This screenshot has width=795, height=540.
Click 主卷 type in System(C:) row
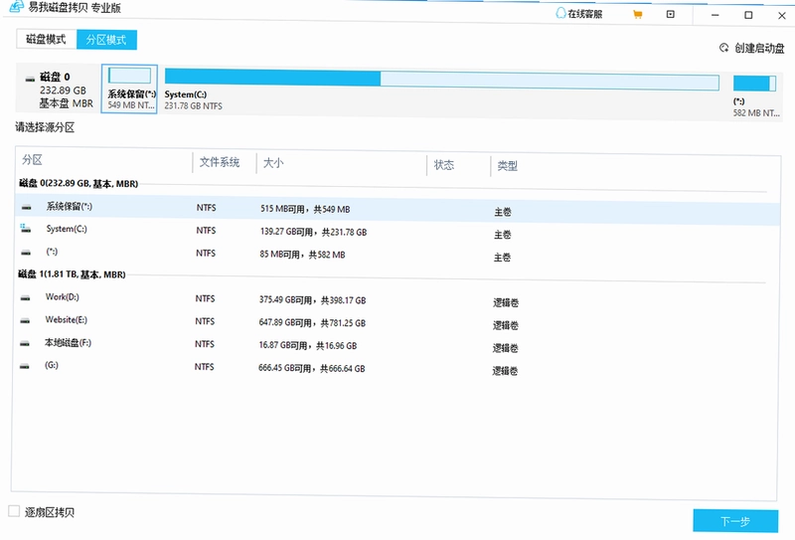click(503, 235)
